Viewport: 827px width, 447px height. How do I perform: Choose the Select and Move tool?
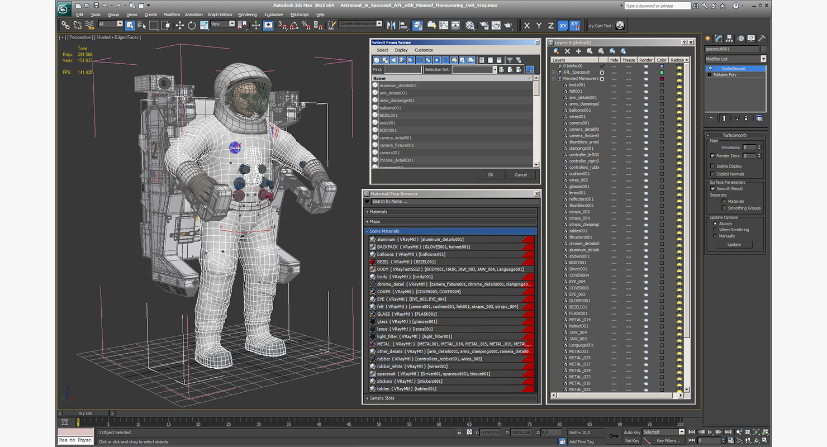pos(179,25)
